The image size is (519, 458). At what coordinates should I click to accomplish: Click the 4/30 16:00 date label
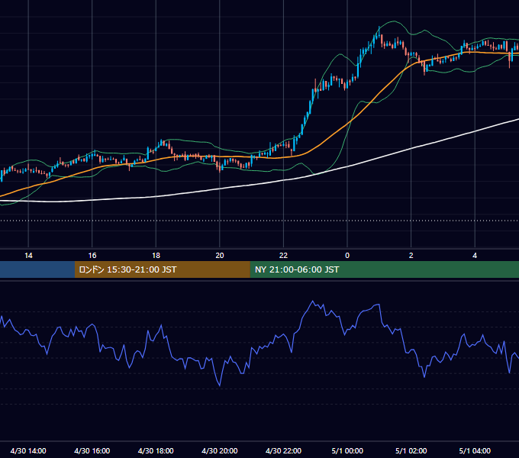92,450
